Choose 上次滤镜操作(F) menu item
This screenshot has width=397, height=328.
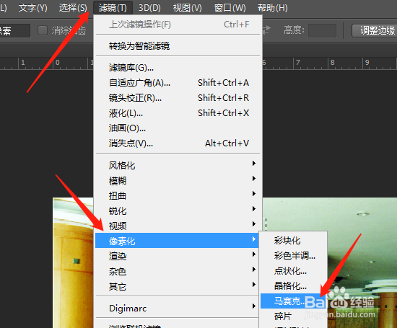(x=178, y=25)
